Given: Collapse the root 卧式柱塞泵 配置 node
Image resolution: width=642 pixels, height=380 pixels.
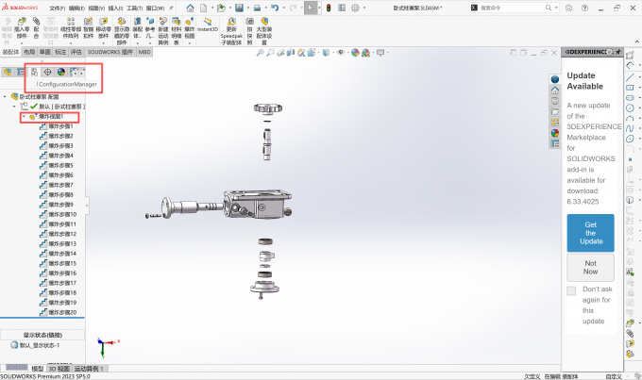Looking at the screenshot, I should pyautogui.click(x=7, y=96).
